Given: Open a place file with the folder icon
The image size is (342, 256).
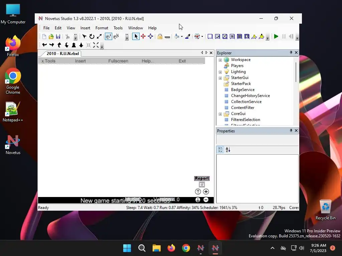Looking at the screenshot, I should pyautogui.click(x=51, y=37).
